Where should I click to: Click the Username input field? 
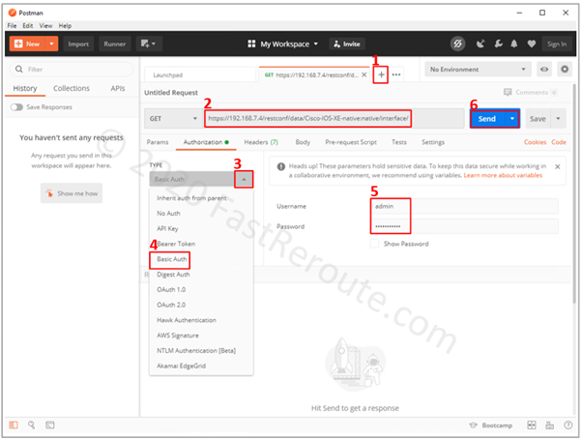pyautogui.click(x=464, y=206)
